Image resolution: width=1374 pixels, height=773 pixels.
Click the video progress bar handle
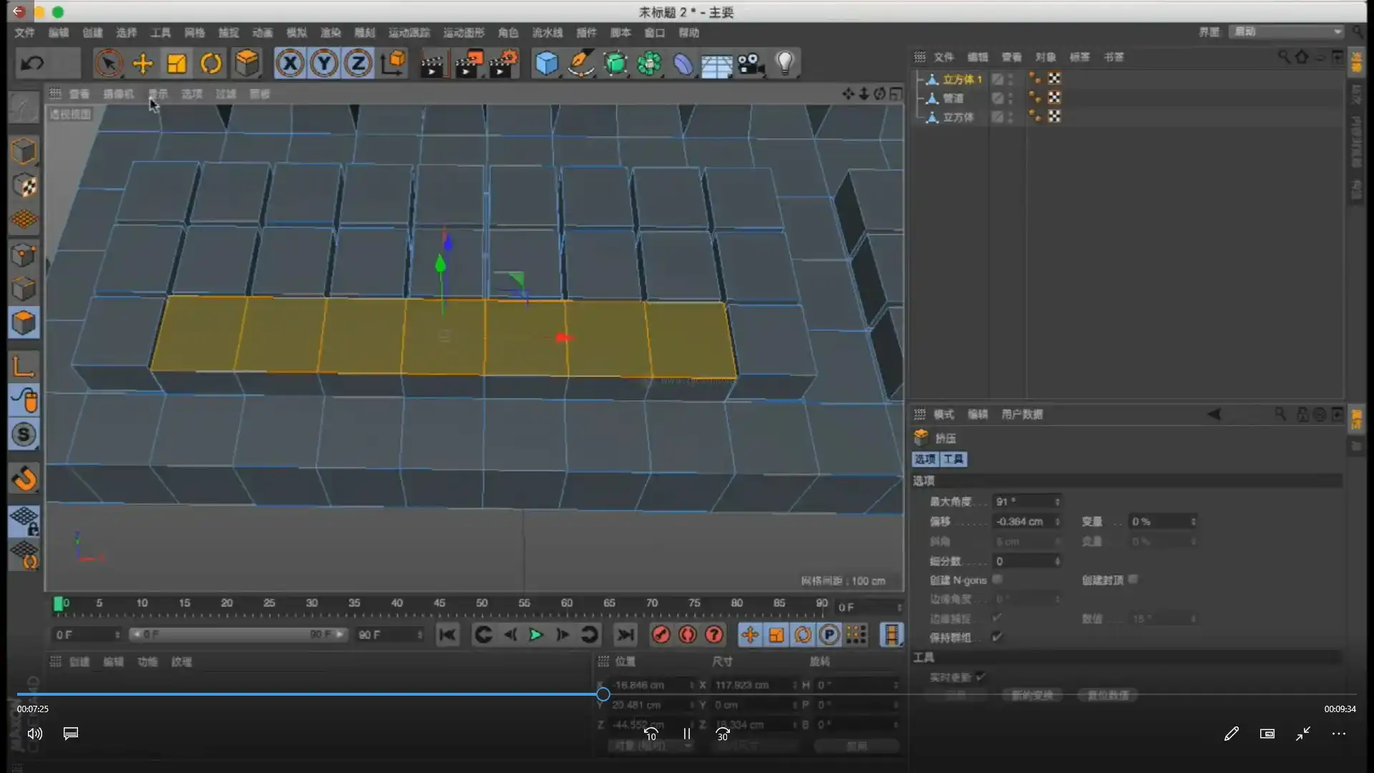603,694
